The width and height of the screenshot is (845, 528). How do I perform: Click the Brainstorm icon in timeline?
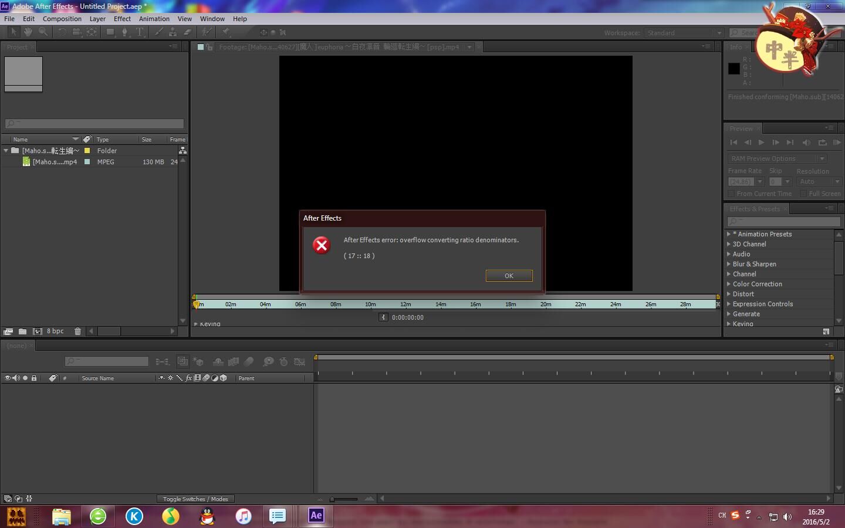click(x=268, y=361)
